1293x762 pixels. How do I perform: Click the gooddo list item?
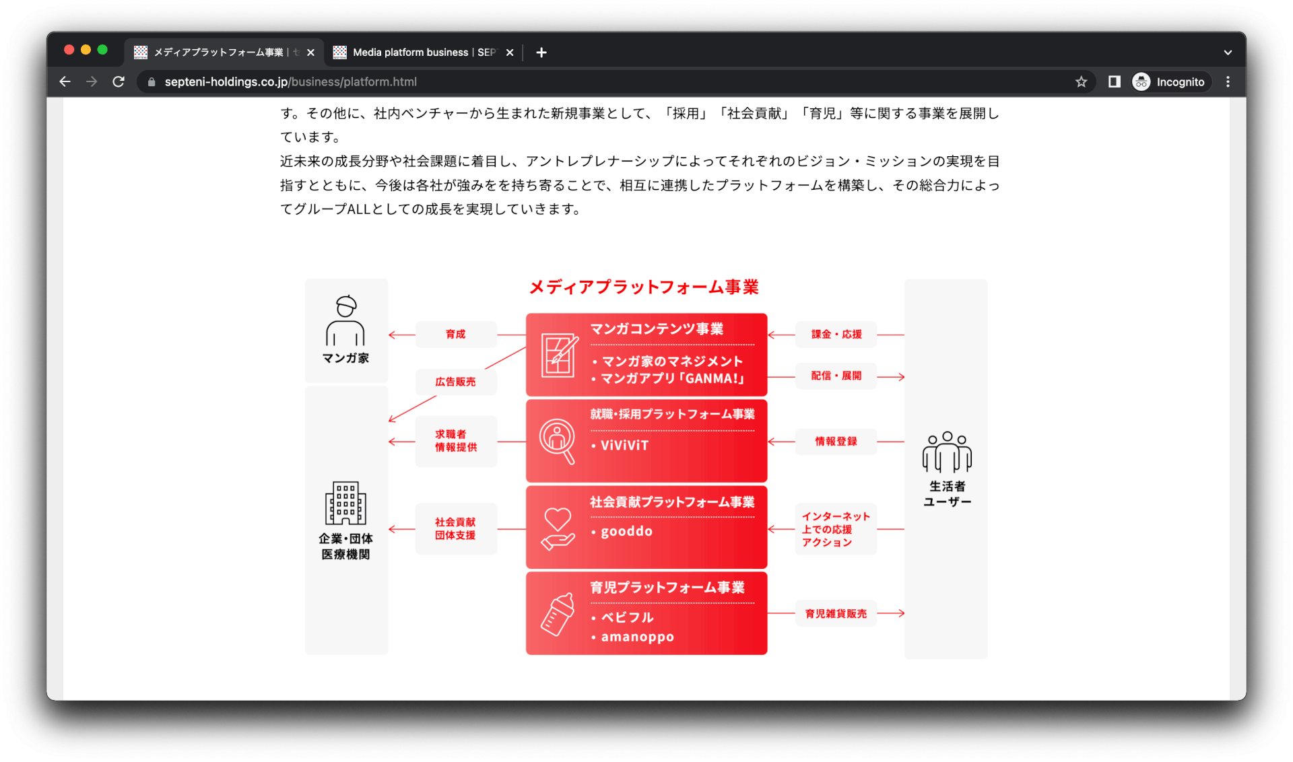[x=622, y=531]
